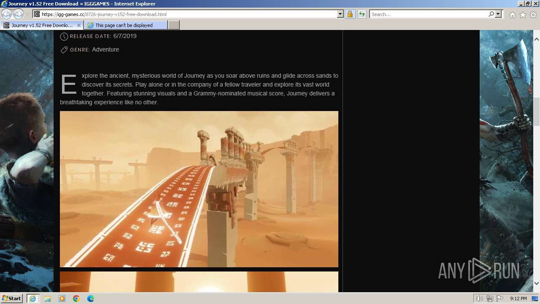Open the recent pages dropdown arrow

(x=27, y=14)
